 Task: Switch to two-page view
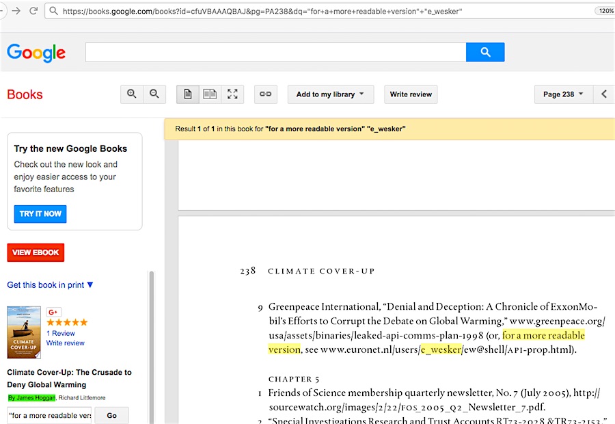click(210, 94)
